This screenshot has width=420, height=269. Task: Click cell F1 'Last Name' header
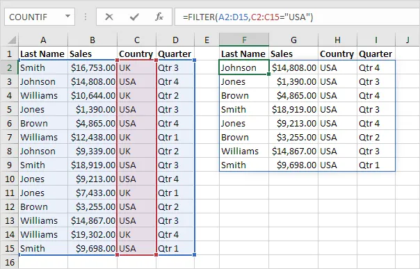click(244, 54)
